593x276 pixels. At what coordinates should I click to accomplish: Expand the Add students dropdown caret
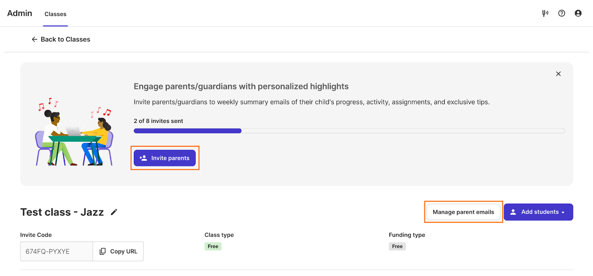[563, 213]
